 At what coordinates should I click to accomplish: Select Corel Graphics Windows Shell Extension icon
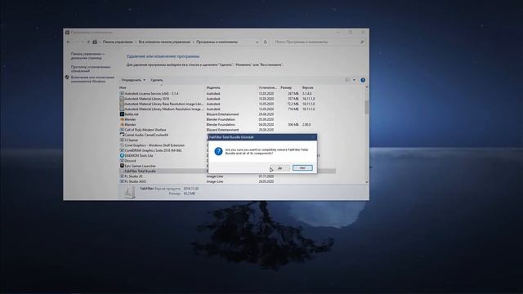[x=122, y=145]
